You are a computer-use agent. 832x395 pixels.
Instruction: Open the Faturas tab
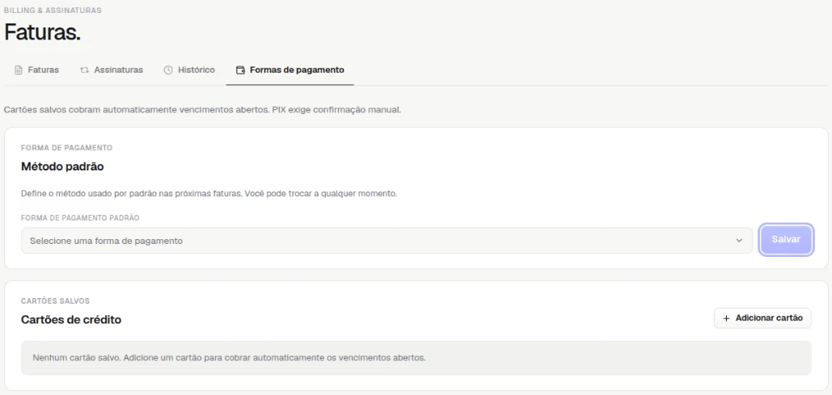[36, 70]
